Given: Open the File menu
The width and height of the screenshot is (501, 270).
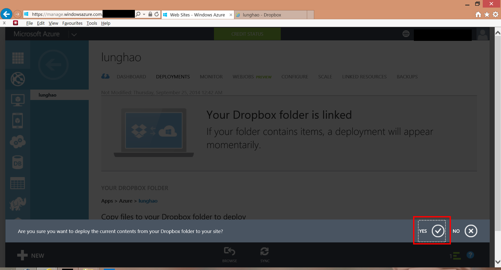Looking at the screenshot, I should pyautogui.click(x=29, y=23).
